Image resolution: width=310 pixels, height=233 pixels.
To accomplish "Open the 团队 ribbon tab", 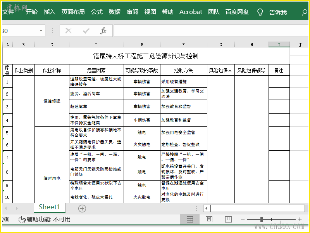I will [214, 12].
